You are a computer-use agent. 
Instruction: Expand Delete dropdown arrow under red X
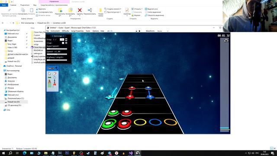pos(80,16)
